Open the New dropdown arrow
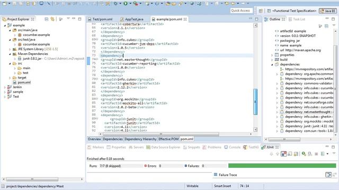This screenshot has height=190, width=339. click(10, 4)
